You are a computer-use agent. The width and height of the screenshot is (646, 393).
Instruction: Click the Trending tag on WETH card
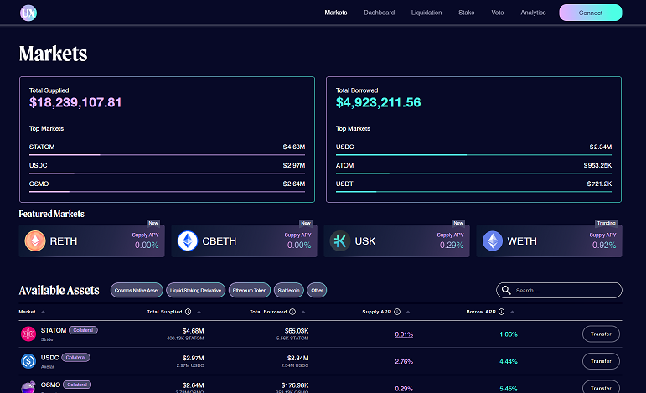point(606,223)
